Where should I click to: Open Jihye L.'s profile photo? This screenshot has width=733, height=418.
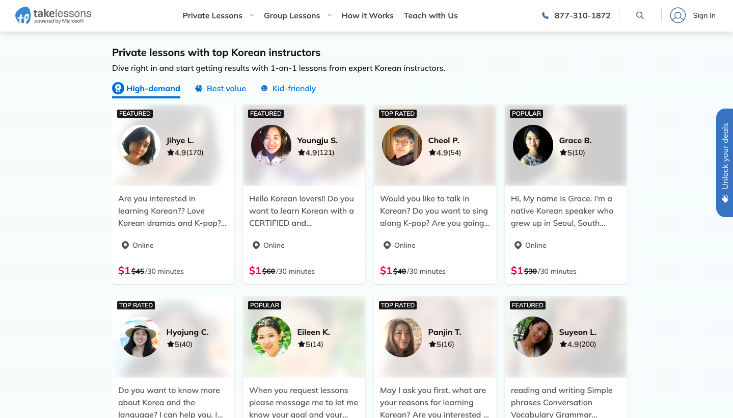coord(140,145)
